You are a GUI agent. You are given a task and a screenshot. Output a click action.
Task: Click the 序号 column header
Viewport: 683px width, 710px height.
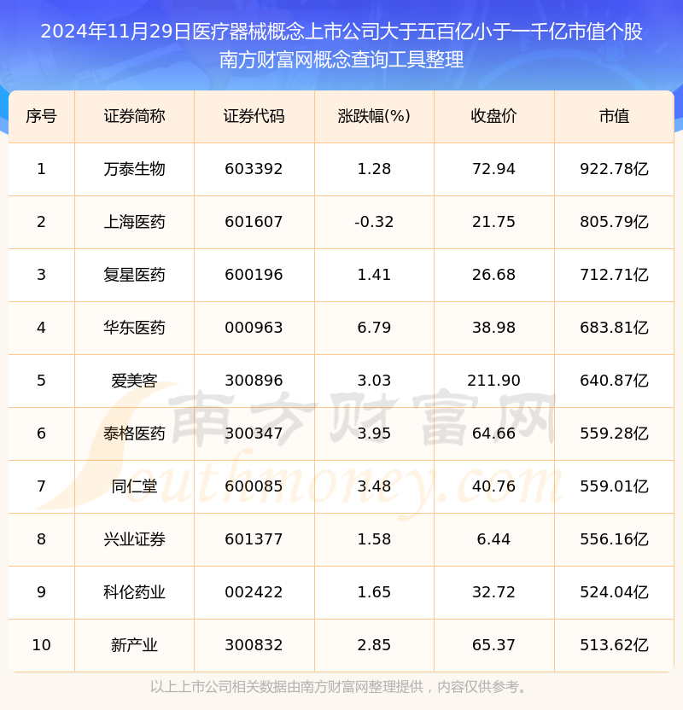pos(41,116)
